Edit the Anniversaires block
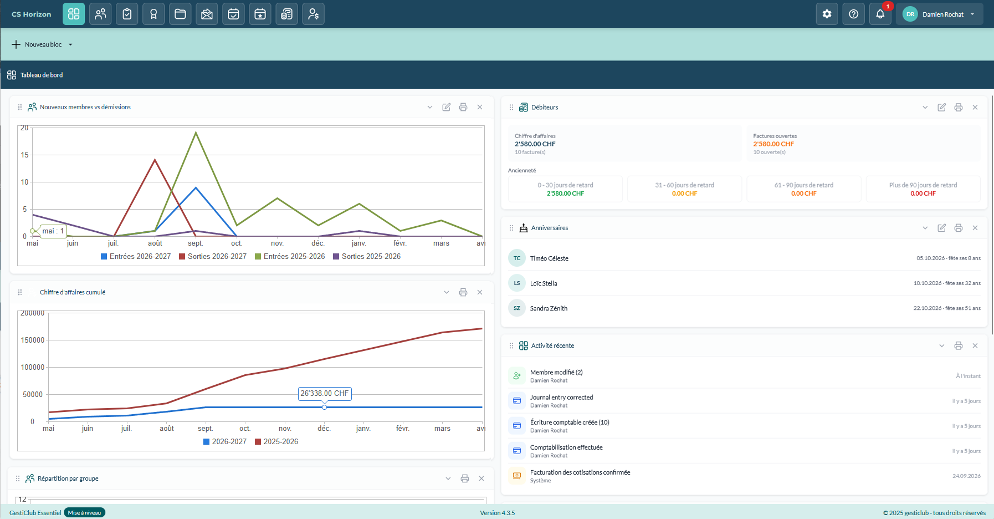994x519 pixels. [941, 228]
